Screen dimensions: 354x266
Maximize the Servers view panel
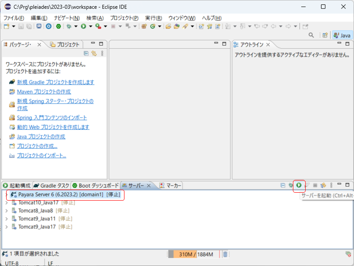coord(347,185)
